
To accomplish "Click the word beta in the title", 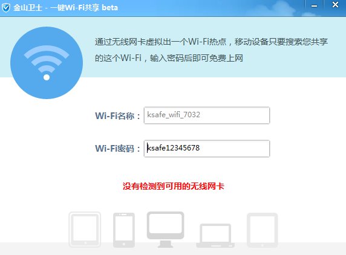I will pyautogui.click(x=109, y=8).
